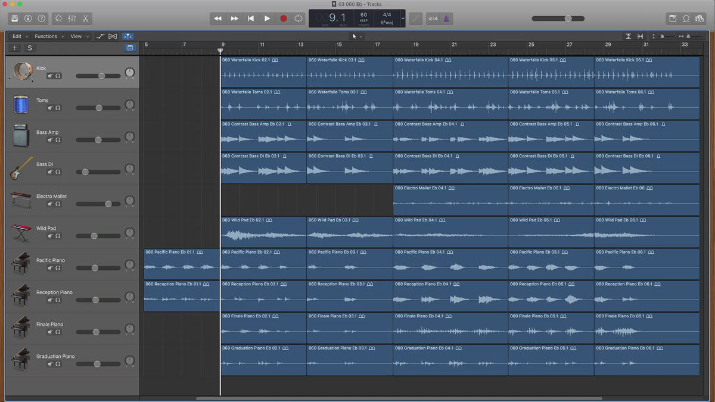
Task: Add a new track with plus button
Action: click(15, 48)
